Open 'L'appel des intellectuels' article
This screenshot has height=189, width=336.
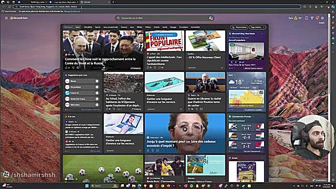(x=164, y=61)
